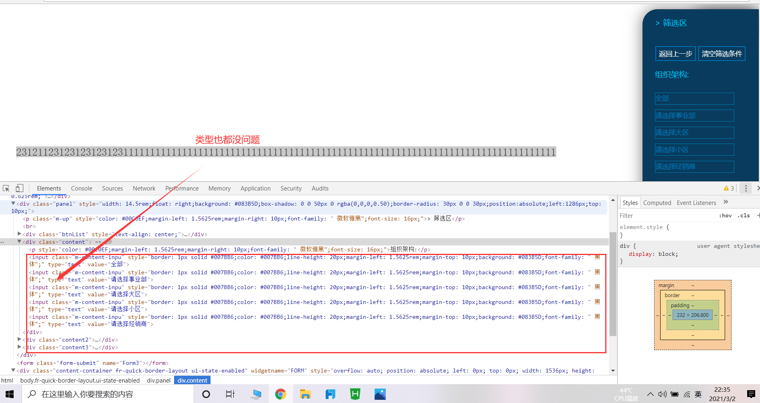
Task: Click the warnings count triangle icon
Action: coord(726,188)
